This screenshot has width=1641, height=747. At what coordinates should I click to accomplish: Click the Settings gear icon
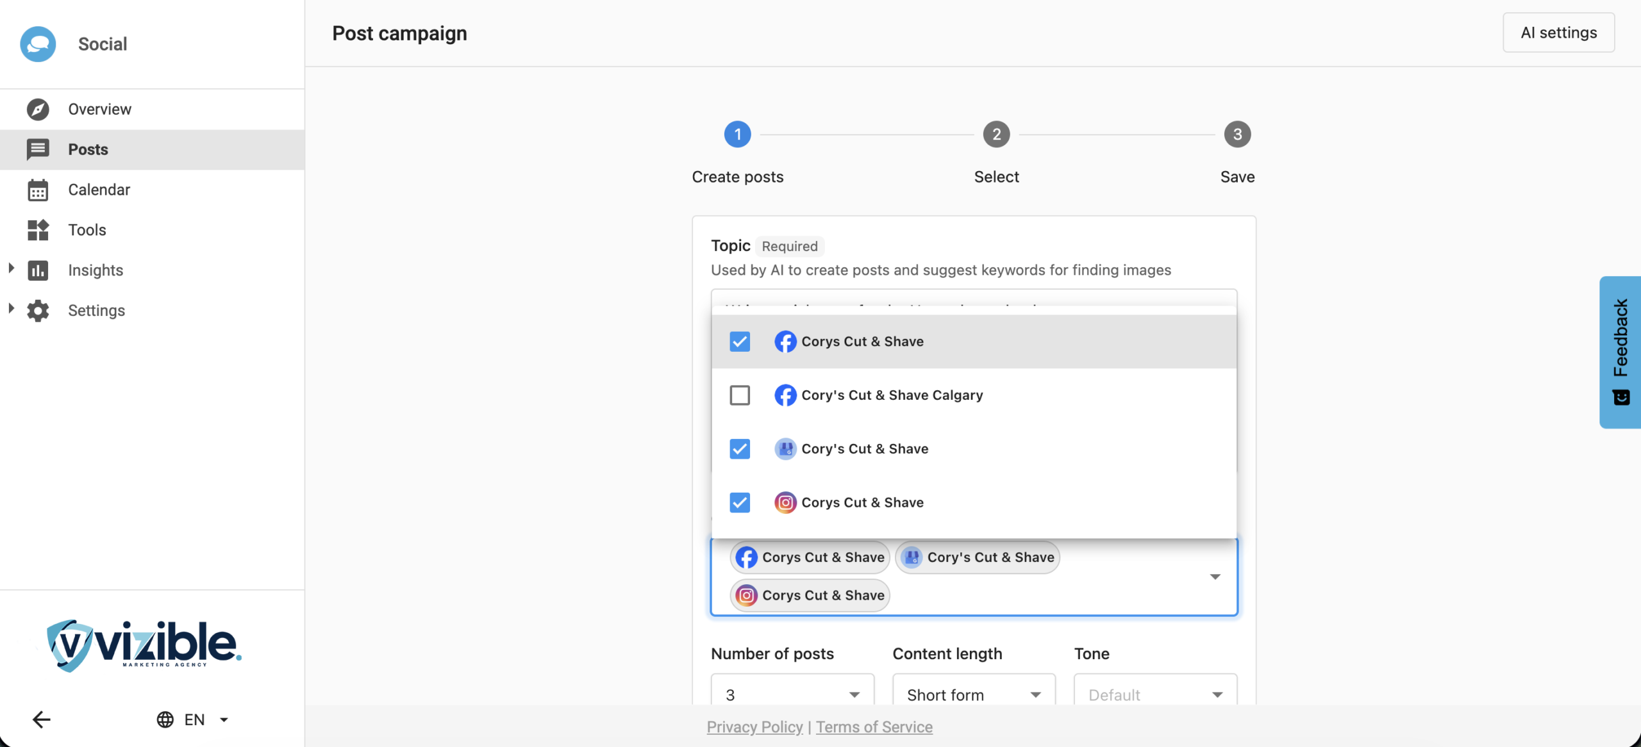(x=38, y=311)
